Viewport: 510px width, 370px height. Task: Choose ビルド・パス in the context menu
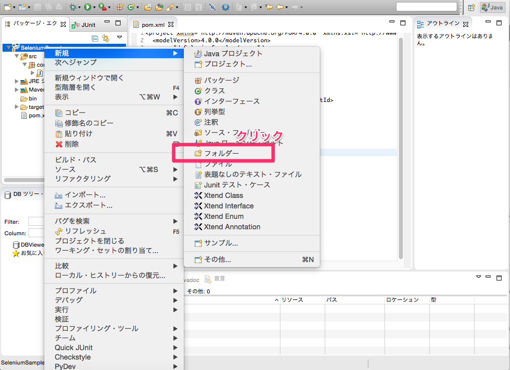click(x=114, y=160)
